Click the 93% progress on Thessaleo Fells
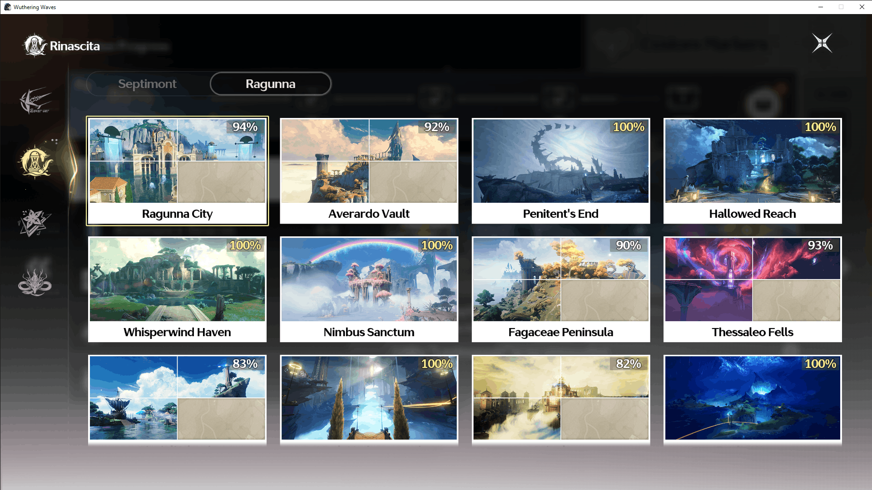872x490 pixels. coord(820,245)
